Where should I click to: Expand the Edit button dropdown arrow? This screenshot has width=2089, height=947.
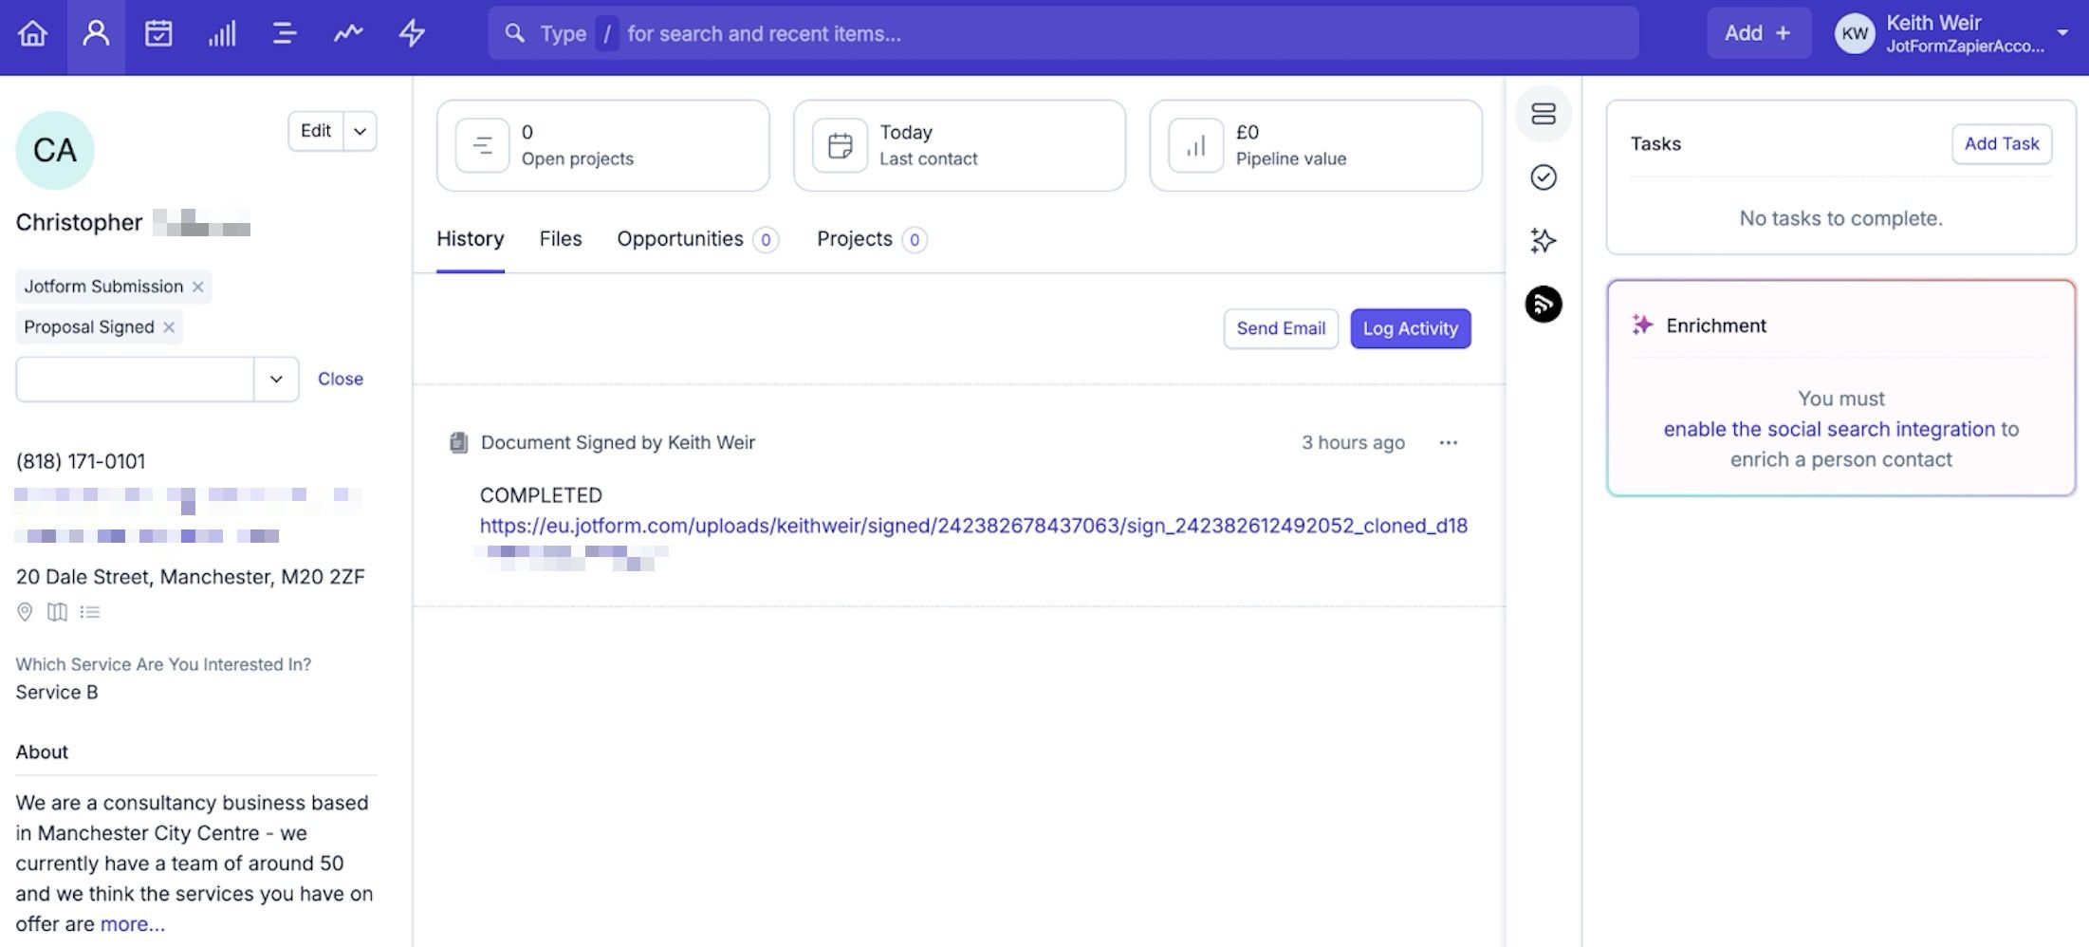[360, 131]
